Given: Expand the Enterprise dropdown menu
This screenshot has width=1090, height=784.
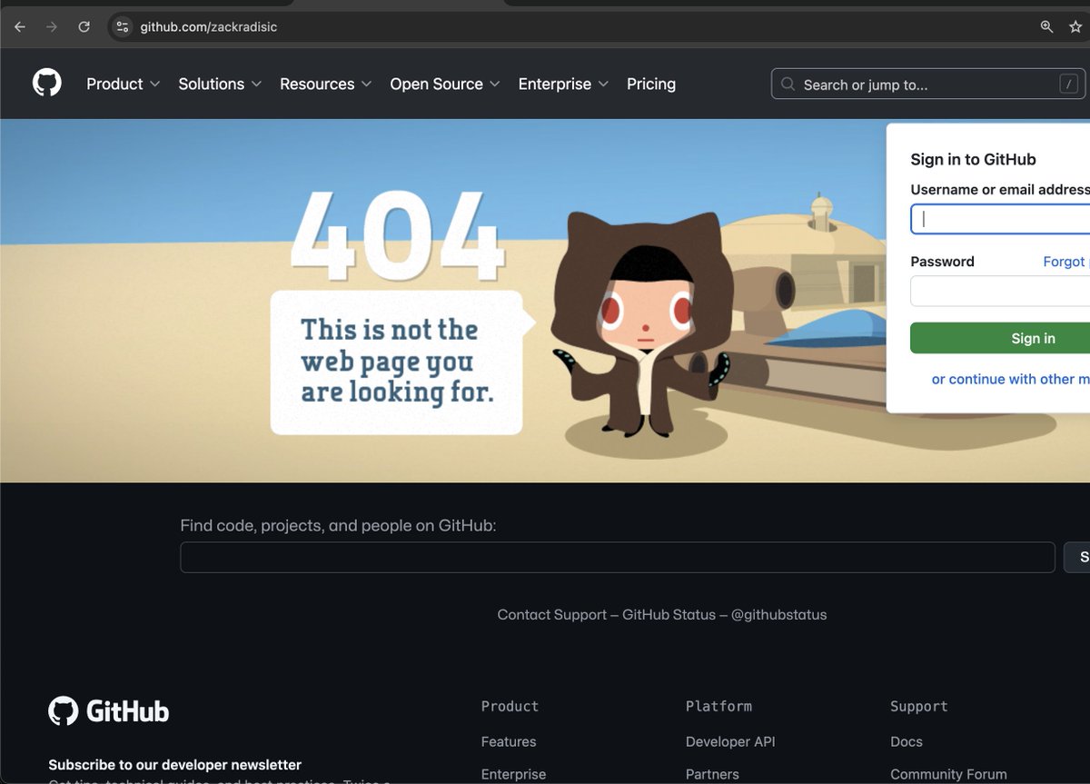Looking at the screenshot, I should (x=563, y=84).
